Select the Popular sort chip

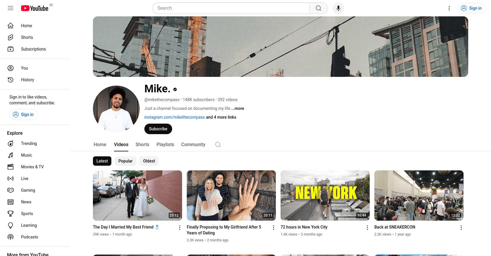tap(125, 161)
